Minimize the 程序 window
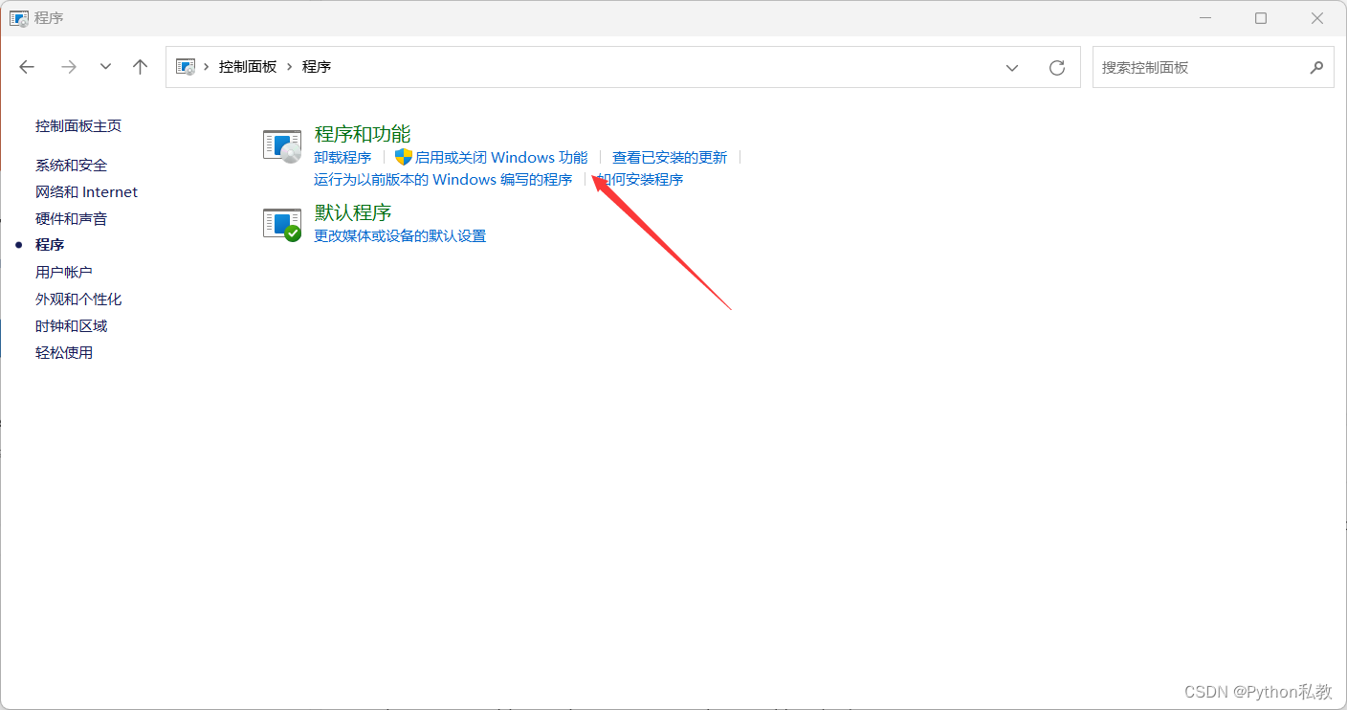Viewport: 1347px width, 710px height. coord(1204,18)
